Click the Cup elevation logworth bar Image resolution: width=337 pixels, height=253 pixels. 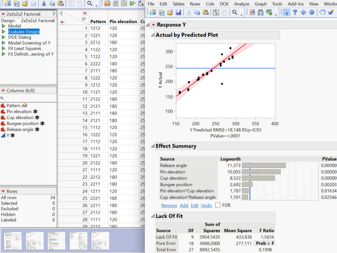click(x=258, y=178)
